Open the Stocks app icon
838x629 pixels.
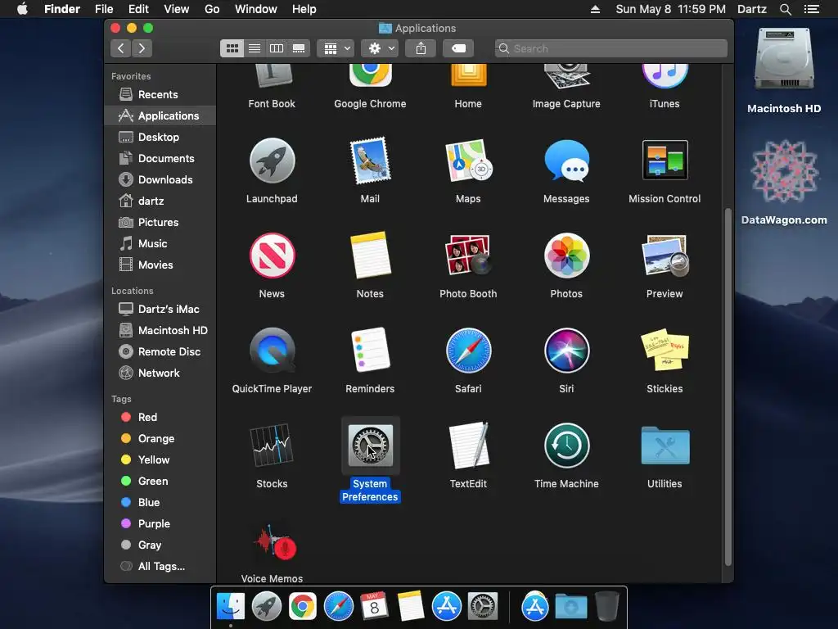[272, 445]
